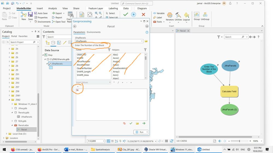273x153 pixels.
Task: Insert a Label element
Action: (158, 17)
